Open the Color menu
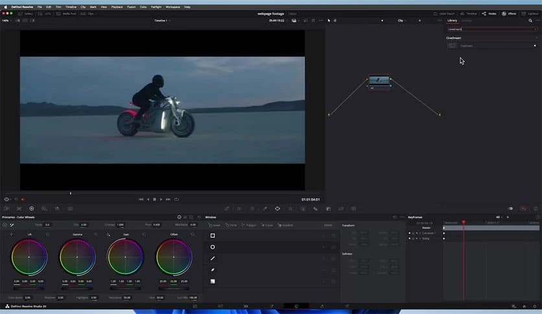This screenshot has width=542, height=314. [143, 7]
